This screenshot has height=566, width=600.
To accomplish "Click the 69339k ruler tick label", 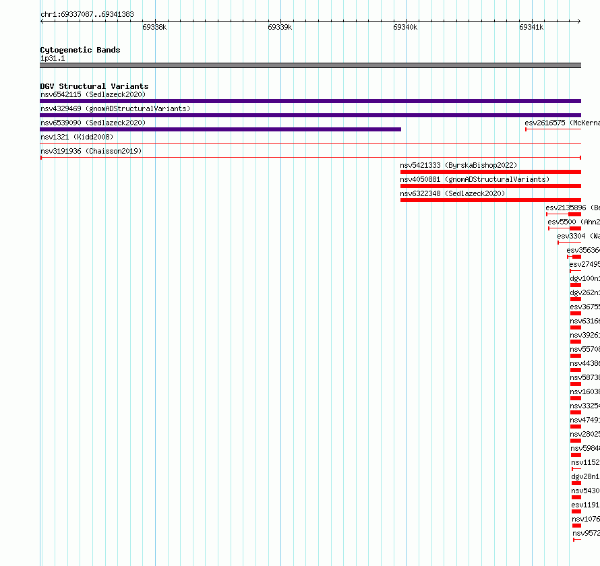I will [280, 27].
